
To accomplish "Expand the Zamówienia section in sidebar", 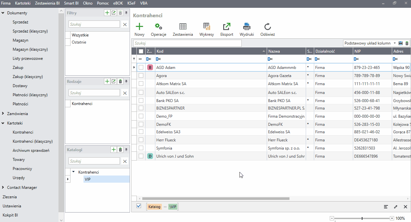I will [3, 114].
